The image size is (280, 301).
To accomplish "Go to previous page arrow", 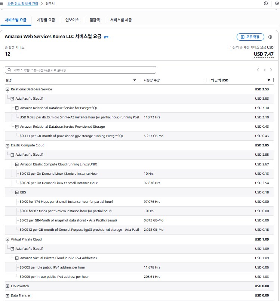I will pyautogui.click(x=258, y=70).
